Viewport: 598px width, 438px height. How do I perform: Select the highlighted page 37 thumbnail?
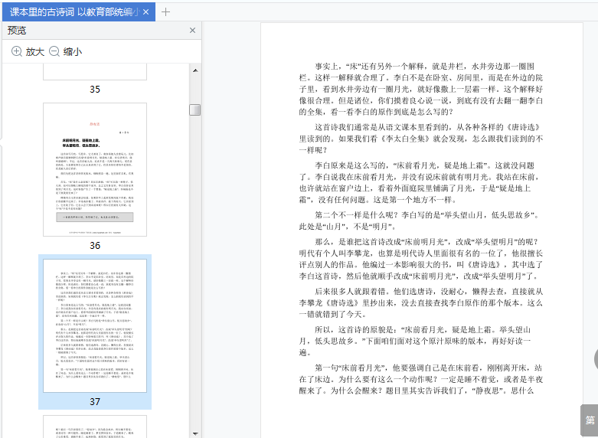pos(95,325)
